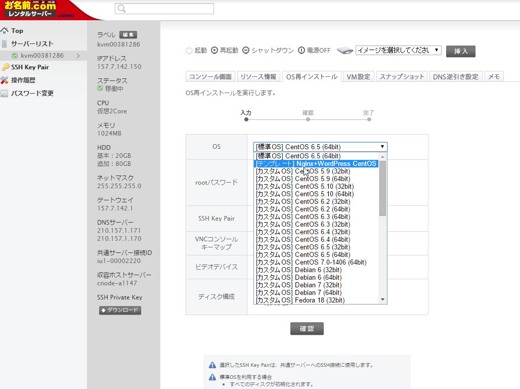Click the ダウンロード SSH key button

(x=120, y=311)
